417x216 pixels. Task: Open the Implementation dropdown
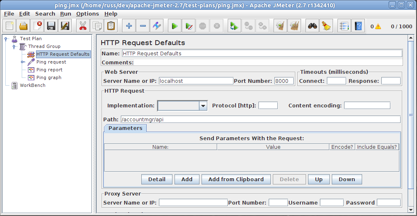point(203,106)
